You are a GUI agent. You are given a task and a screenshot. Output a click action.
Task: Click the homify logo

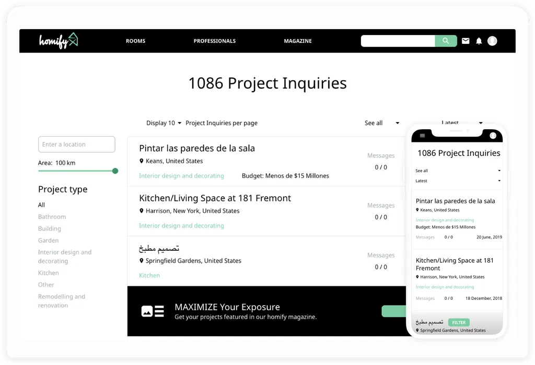(59, 41)
